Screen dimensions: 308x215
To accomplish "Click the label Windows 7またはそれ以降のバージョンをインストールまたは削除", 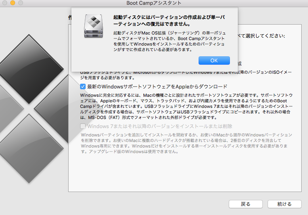I will [160, 126].
